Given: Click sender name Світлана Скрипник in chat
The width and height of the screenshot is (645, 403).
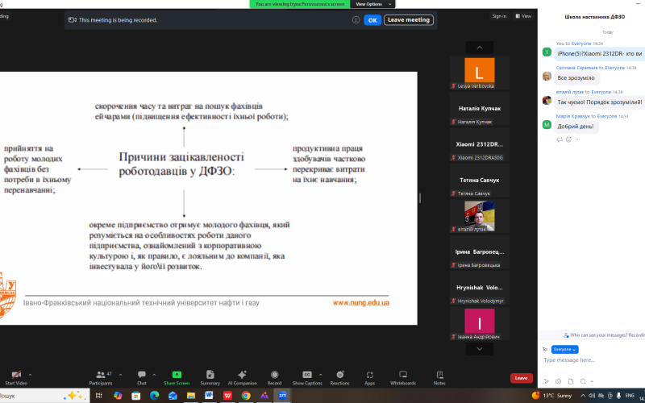Looking at the screenshot, I should tap(576, 68).
